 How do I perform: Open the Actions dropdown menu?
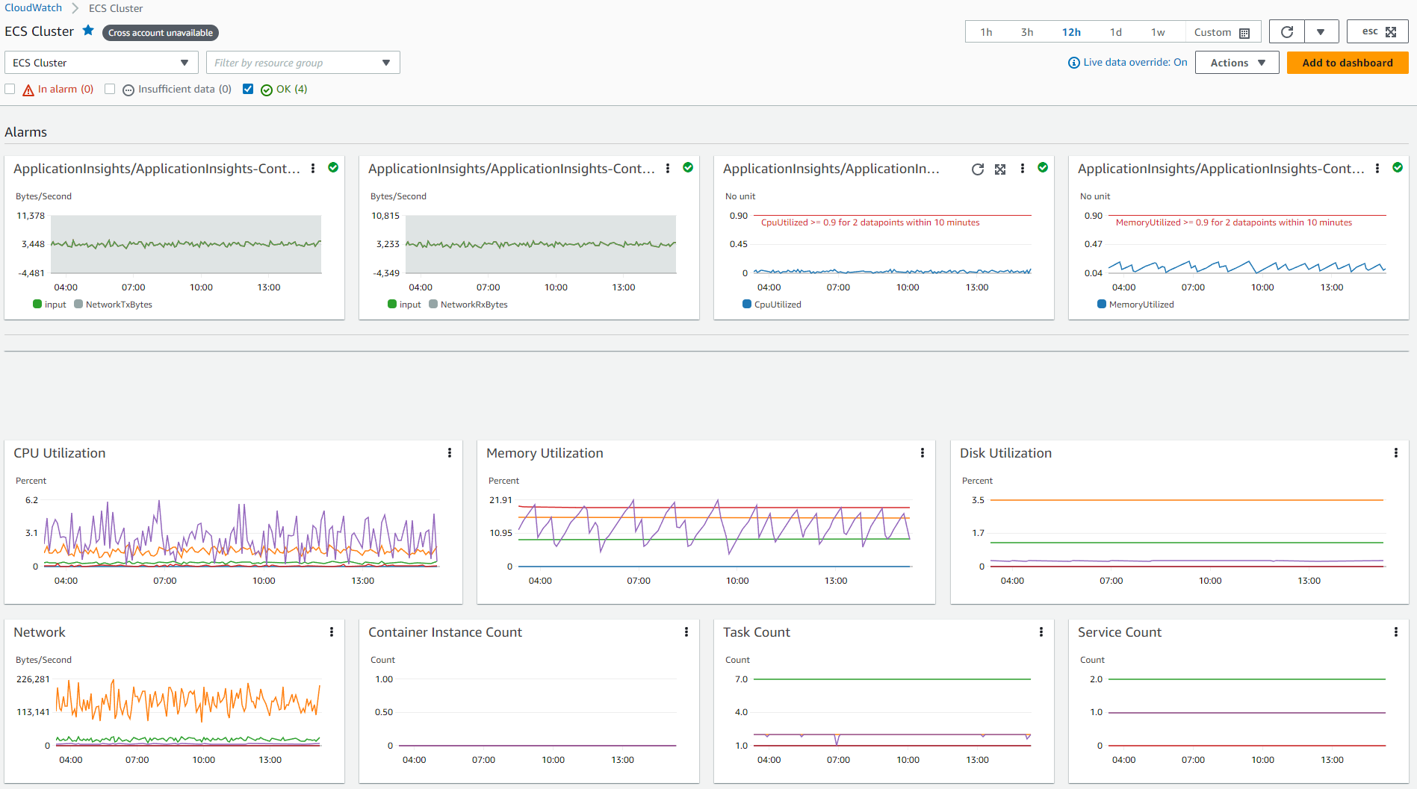click(1237, 63)
